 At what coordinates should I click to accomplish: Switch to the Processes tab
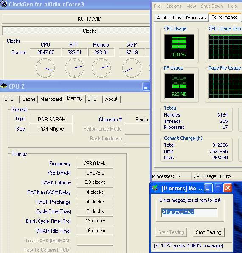tap(196, 18)
